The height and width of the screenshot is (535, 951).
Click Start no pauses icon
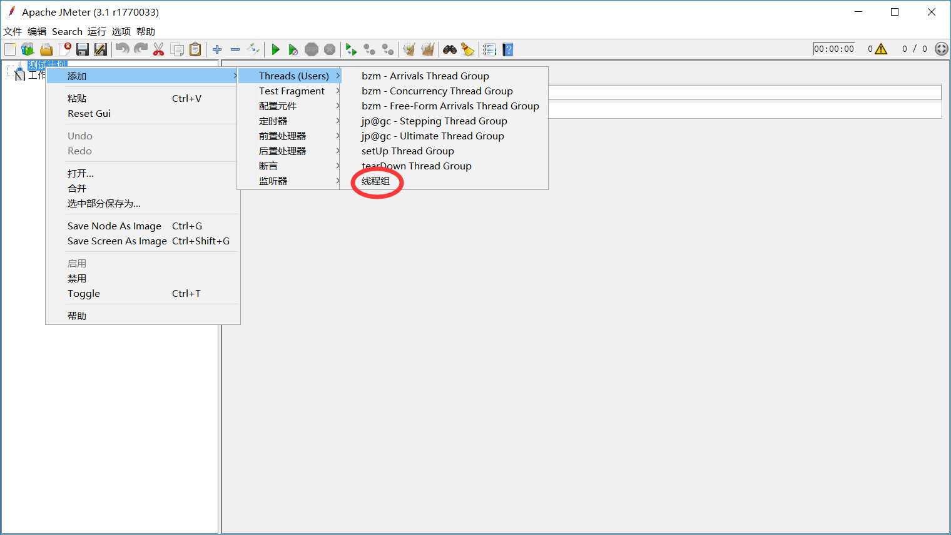click(x=293, y=49)
